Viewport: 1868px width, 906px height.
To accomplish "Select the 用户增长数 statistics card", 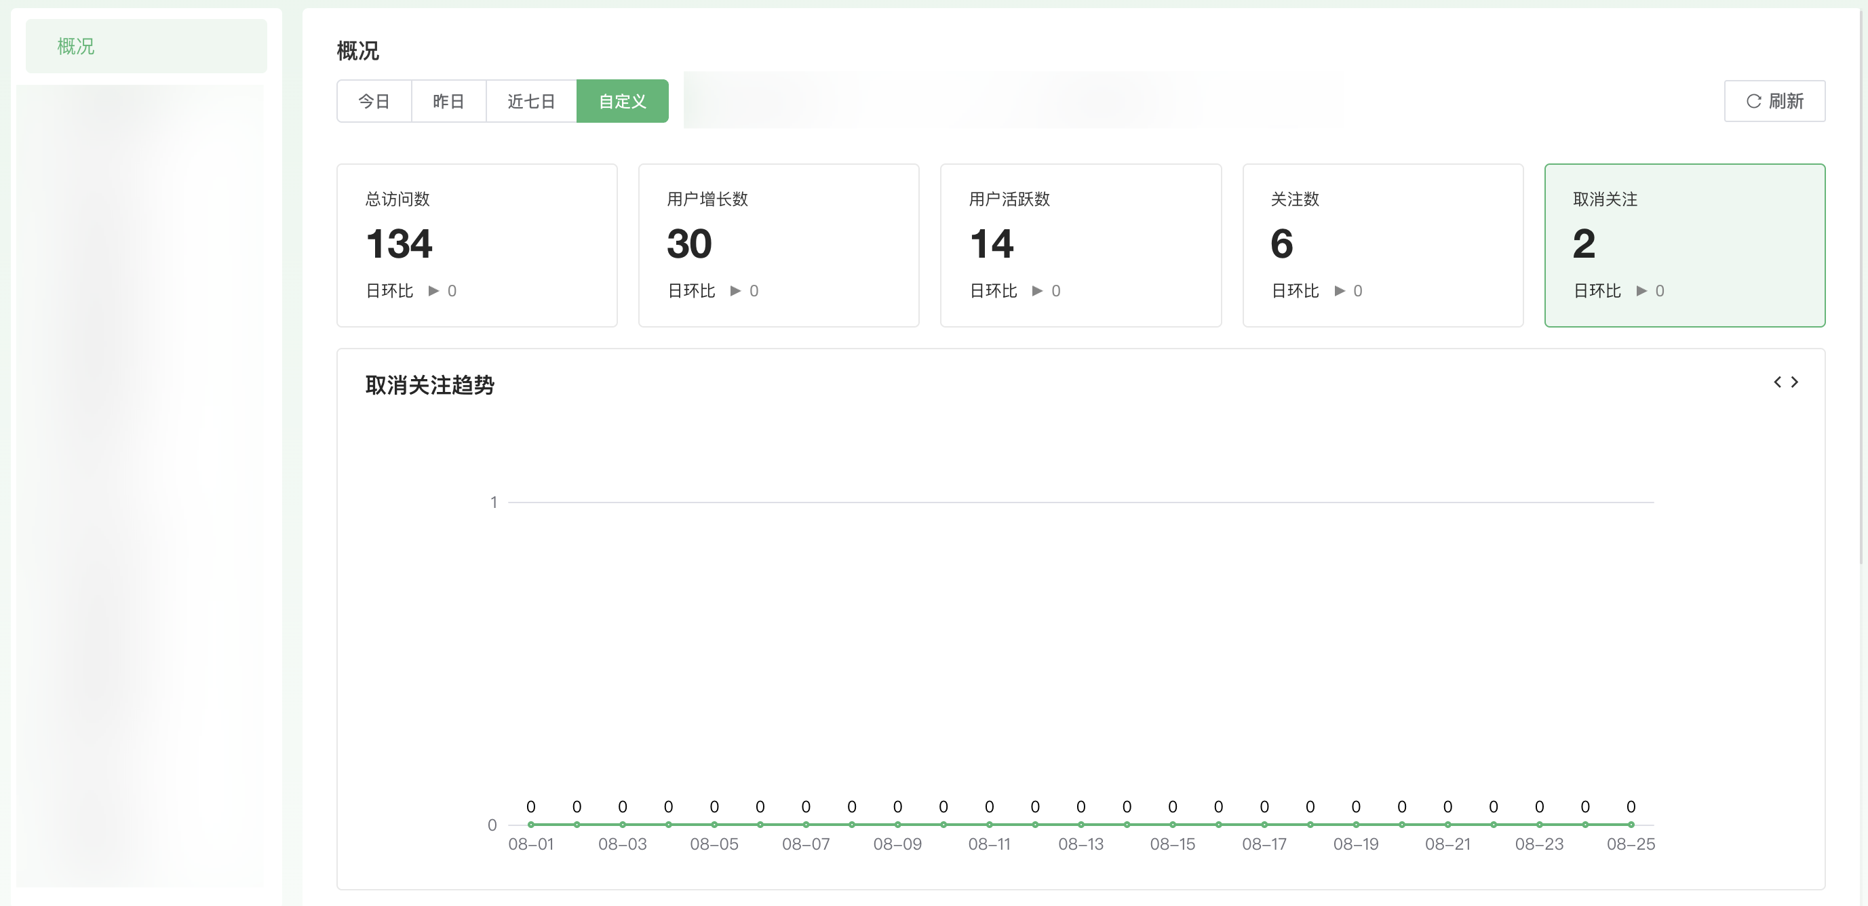I will tap(778, 245).
